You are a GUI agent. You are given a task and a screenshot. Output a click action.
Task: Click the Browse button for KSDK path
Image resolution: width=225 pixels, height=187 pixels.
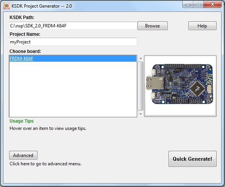click(x=152, y=26)
